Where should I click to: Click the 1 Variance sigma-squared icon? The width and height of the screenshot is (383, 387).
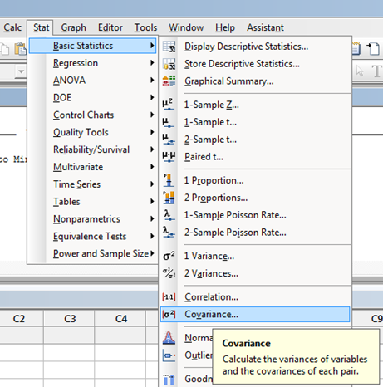pyautogui.click(x=169, y=256)
